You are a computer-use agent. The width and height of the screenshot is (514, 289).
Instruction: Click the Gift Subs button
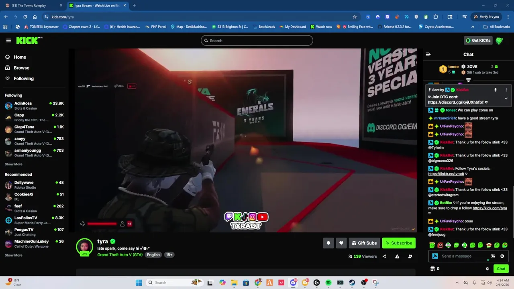(x=364, y=243)
